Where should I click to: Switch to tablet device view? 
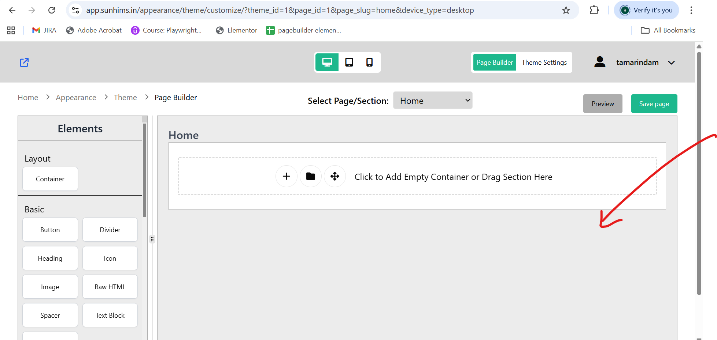click(x=349, y=62)
